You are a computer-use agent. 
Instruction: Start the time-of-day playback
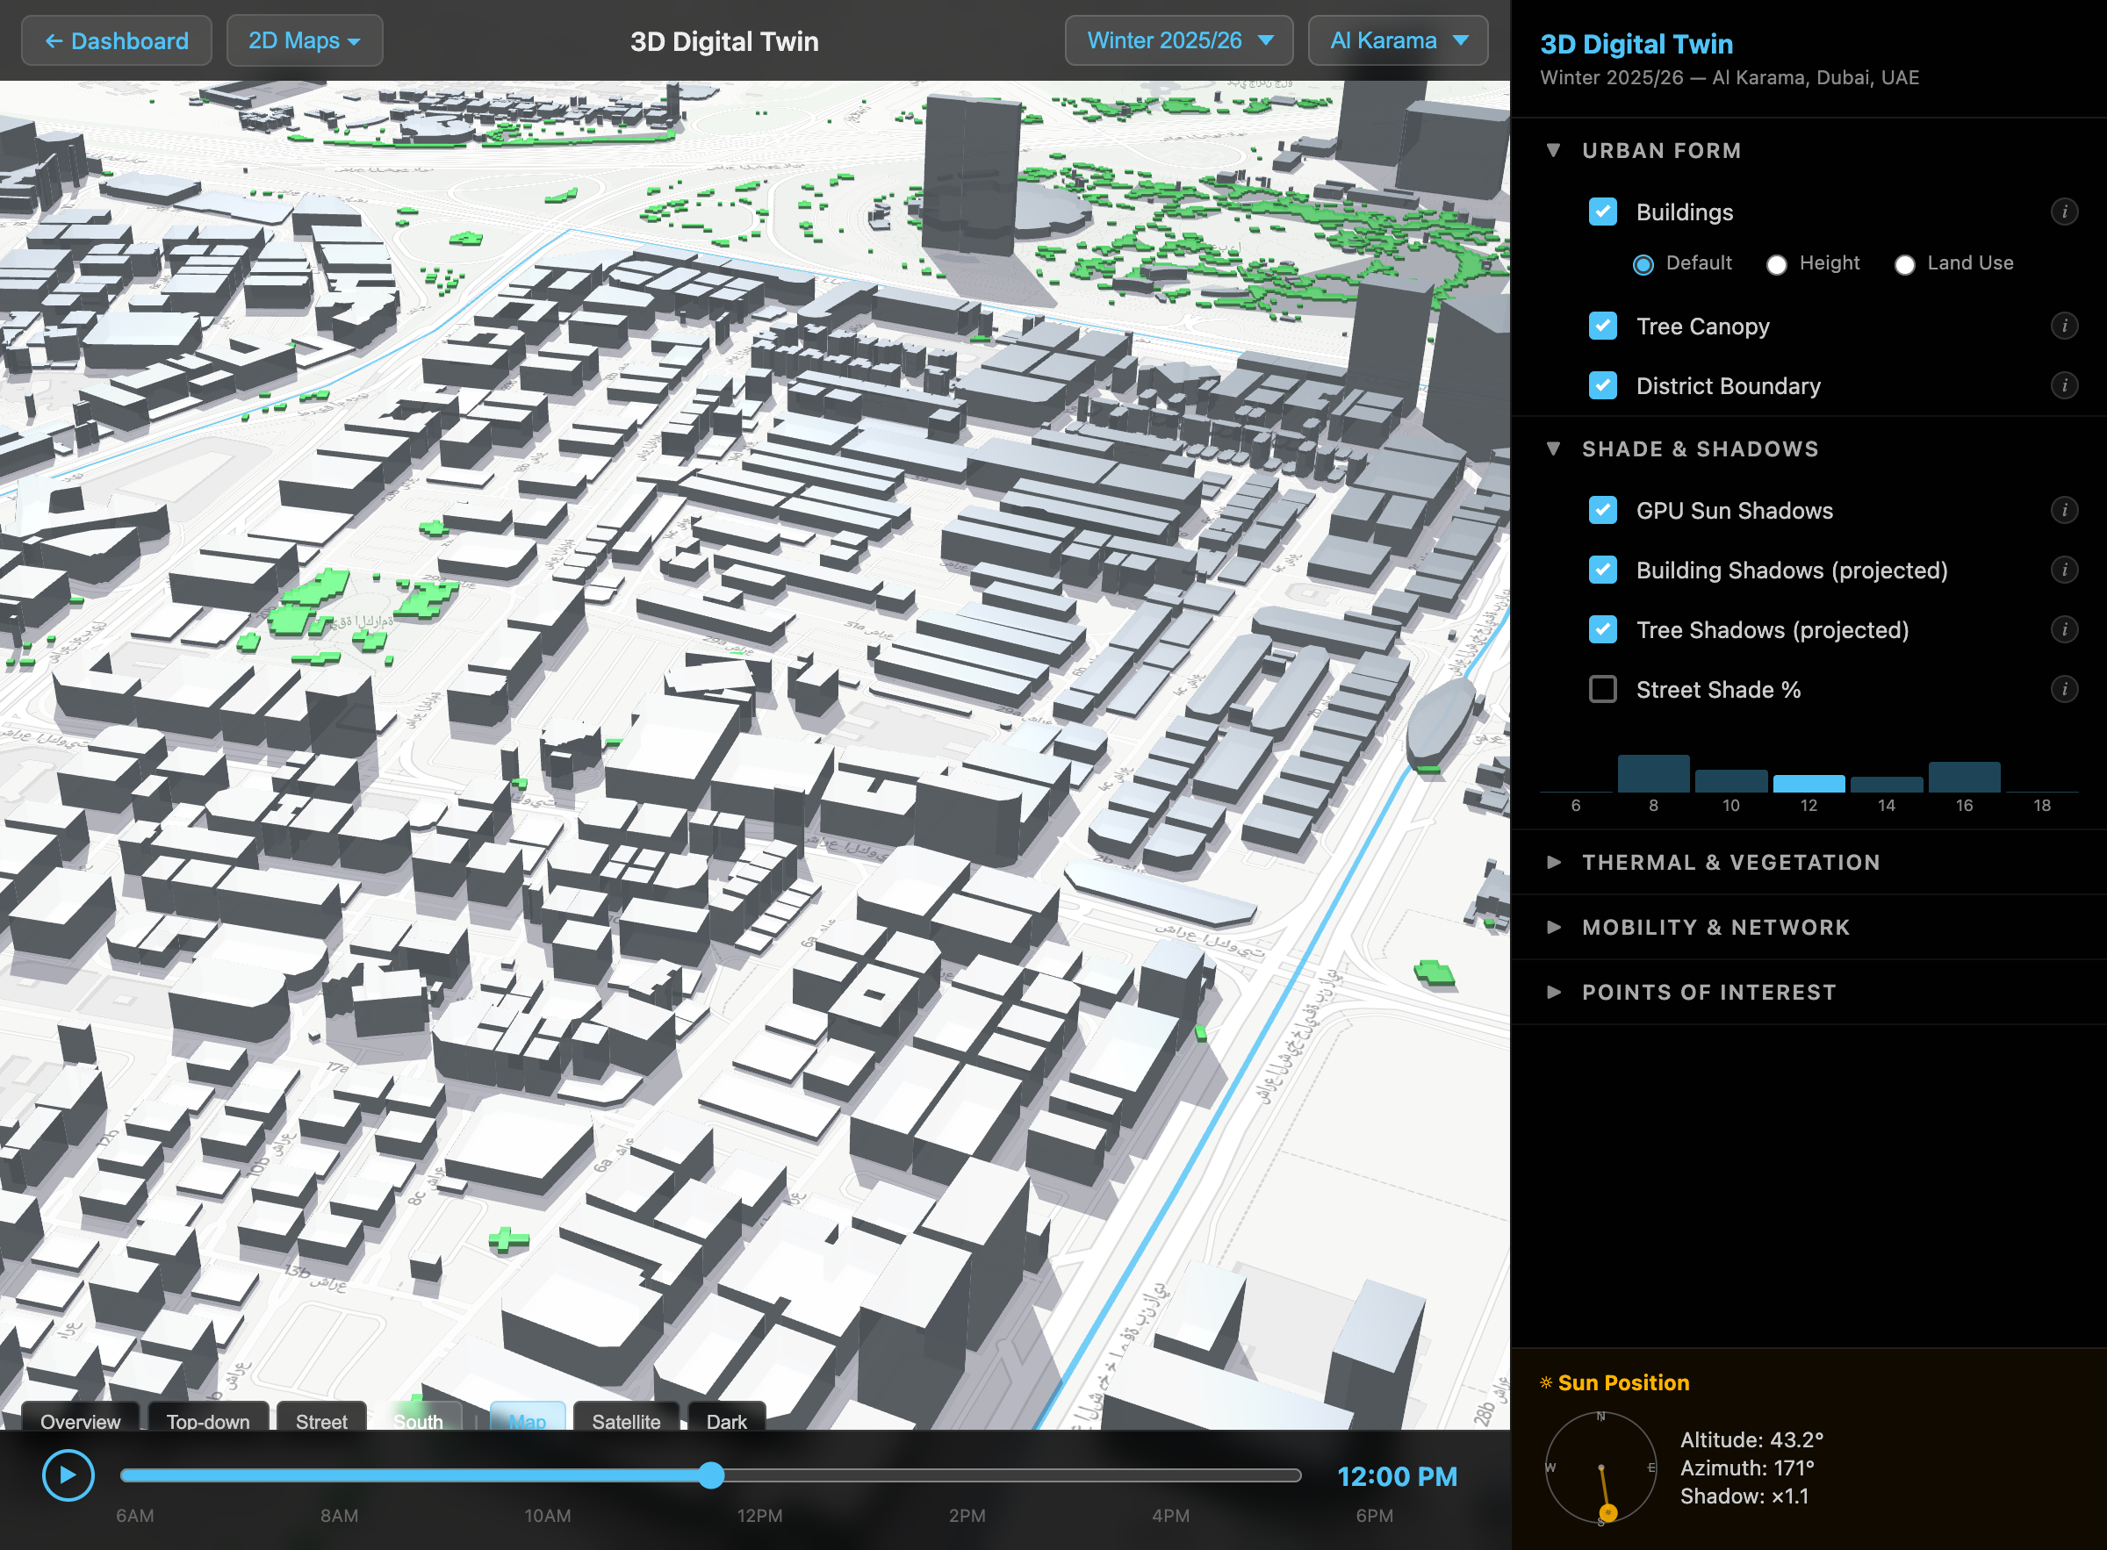pos(68,1475)
